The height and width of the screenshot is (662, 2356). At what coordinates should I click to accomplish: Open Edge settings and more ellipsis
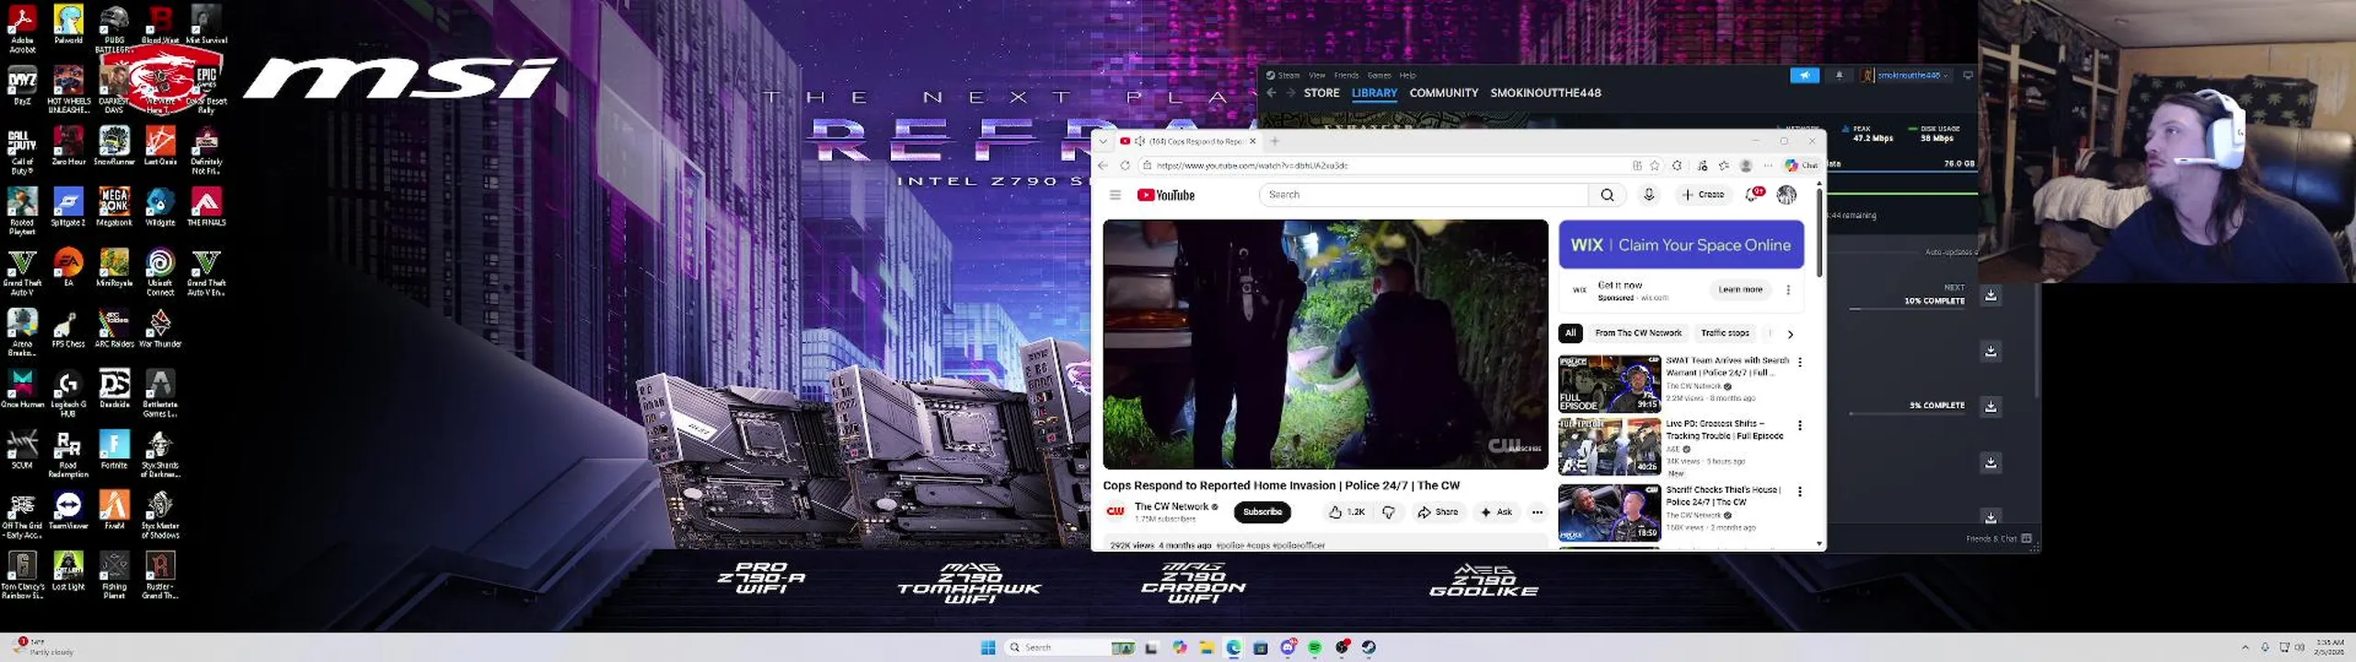click(1768, 165)
